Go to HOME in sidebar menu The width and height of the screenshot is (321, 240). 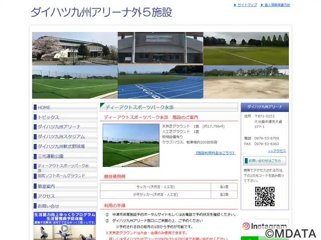(65, 108)
